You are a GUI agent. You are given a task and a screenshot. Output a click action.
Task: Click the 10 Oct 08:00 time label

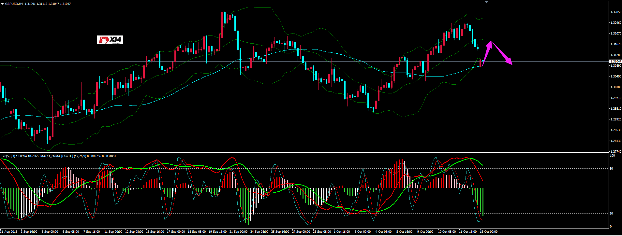point(447,232)
